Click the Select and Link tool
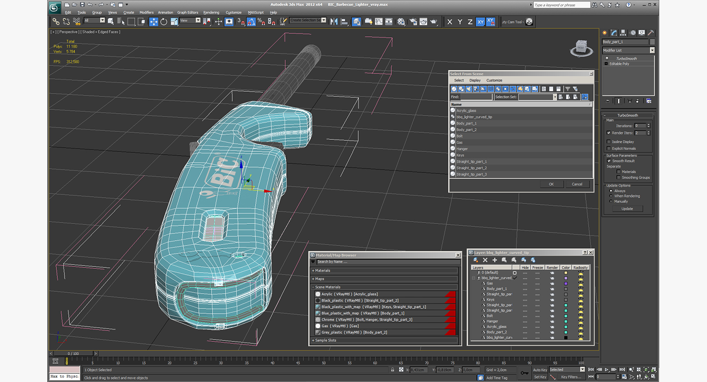 [56, 21]
